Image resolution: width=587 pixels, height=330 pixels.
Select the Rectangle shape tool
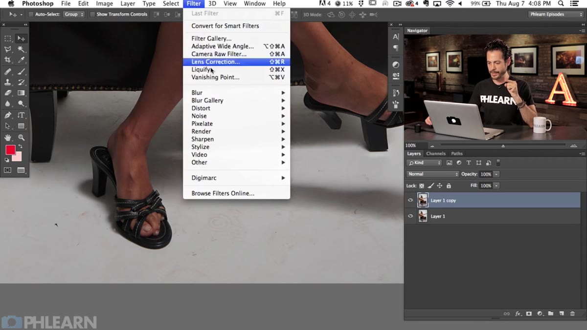[x=21, y=126]
